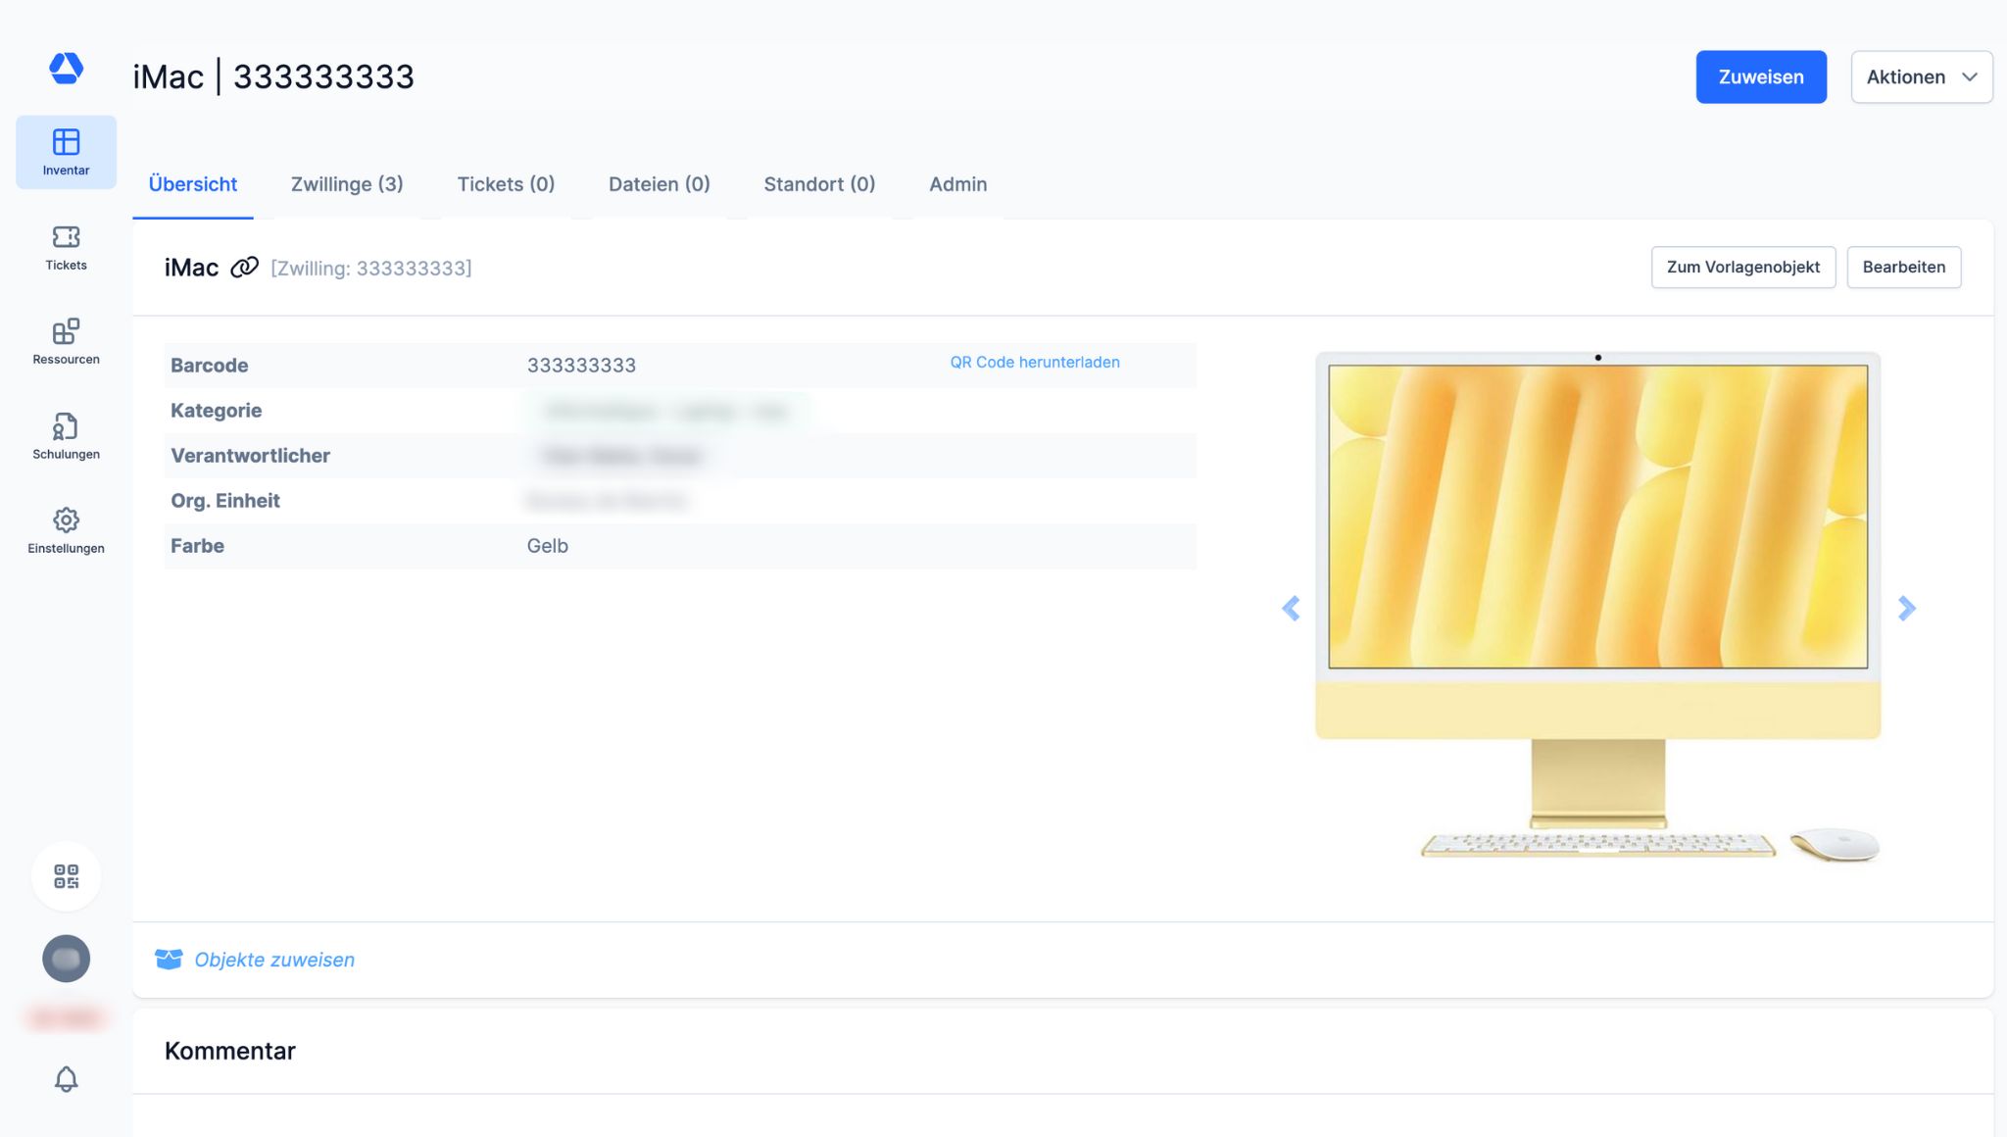This screenshot has height=1137, width=2007.
Task: Switch to the Admin tab
Action: pos(957,184)
